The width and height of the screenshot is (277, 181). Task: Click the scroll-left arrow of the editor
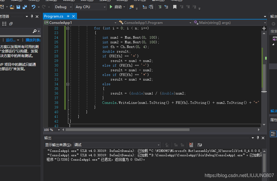pyautogui.click(x=63, y=130)
